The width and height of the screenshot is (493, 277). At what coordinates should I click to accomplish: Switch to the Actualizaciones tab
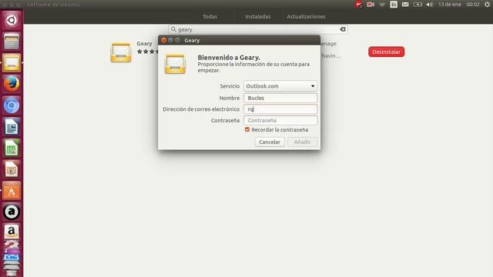[x=306, y=16]
